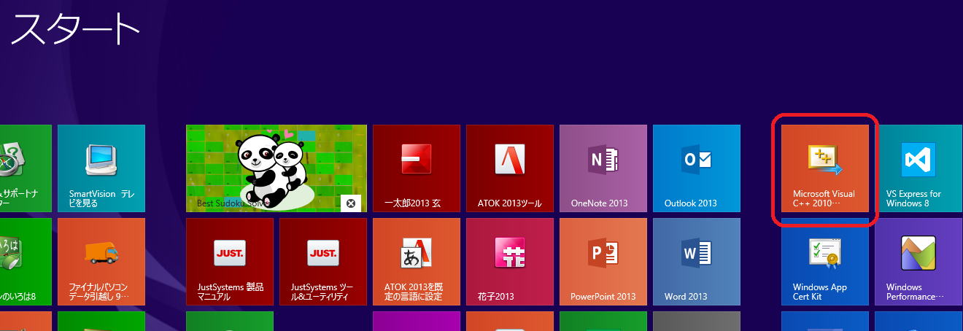This screenshot has width=963, height=331.
Task: Open JustSystems 製品マニュアル tile
Action: pyautogui.click(x=230, y=262)
